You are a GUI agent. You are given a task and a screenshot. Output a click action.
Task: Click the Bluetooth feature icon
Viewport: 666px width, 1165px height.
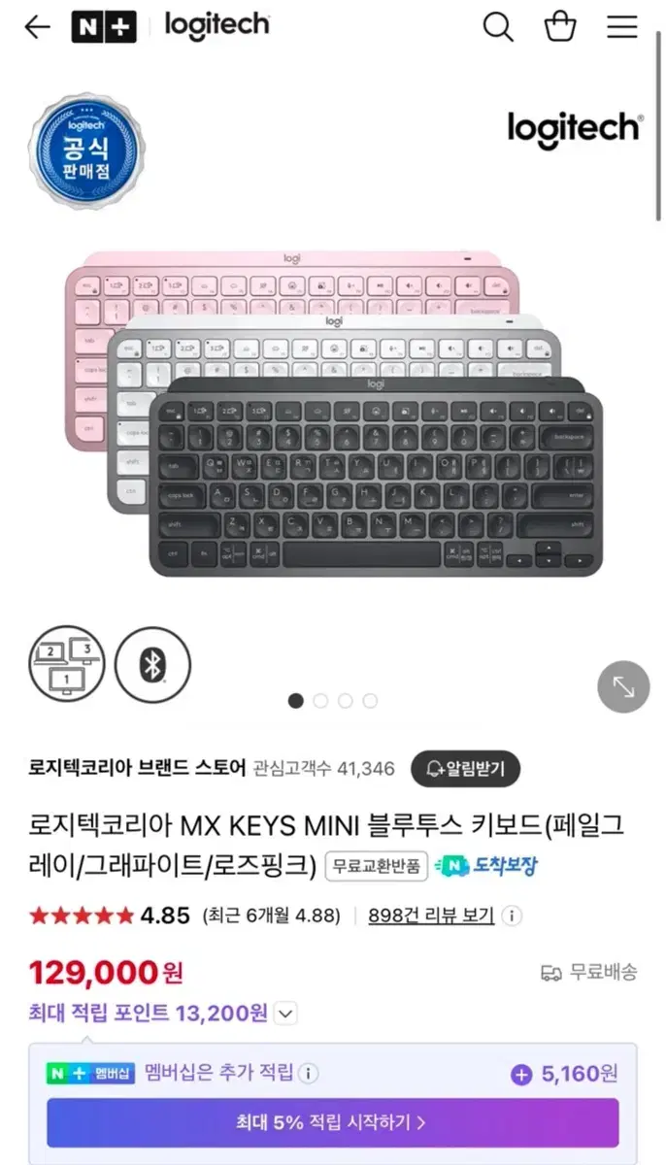coord(152,665)
